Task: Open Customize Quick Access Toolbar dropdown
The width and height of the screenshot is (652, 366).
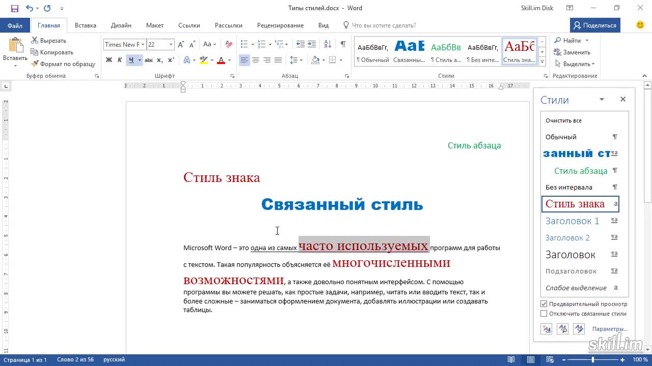Action: [62, 8]
